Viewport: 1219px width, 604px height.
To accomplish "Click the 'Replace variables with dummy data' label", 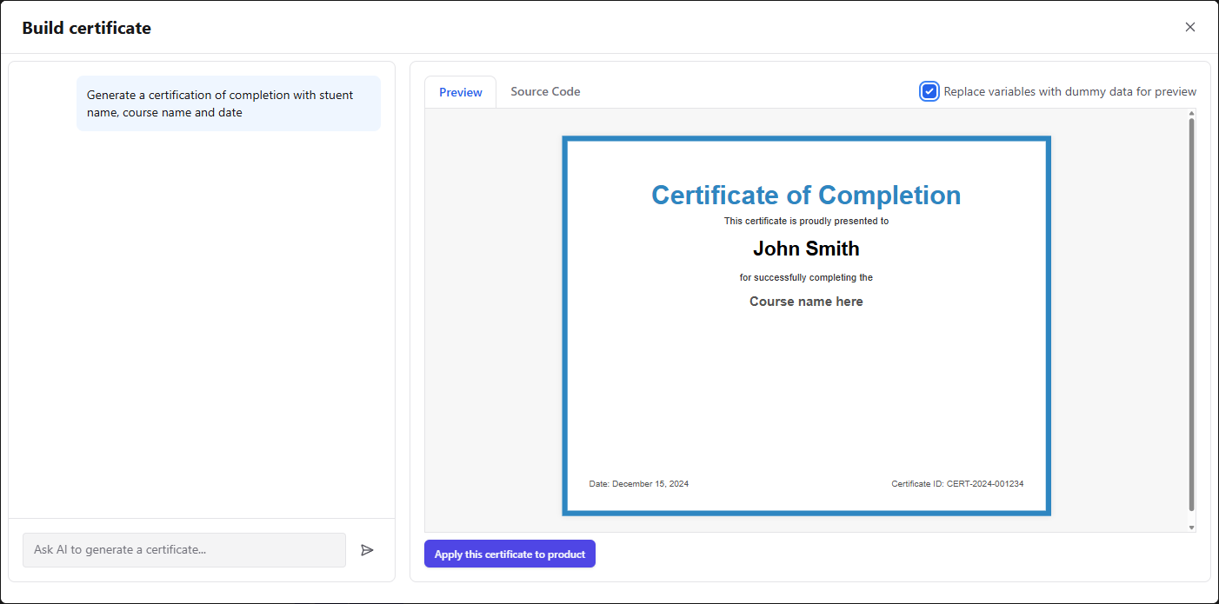I will coord(1069,91).
